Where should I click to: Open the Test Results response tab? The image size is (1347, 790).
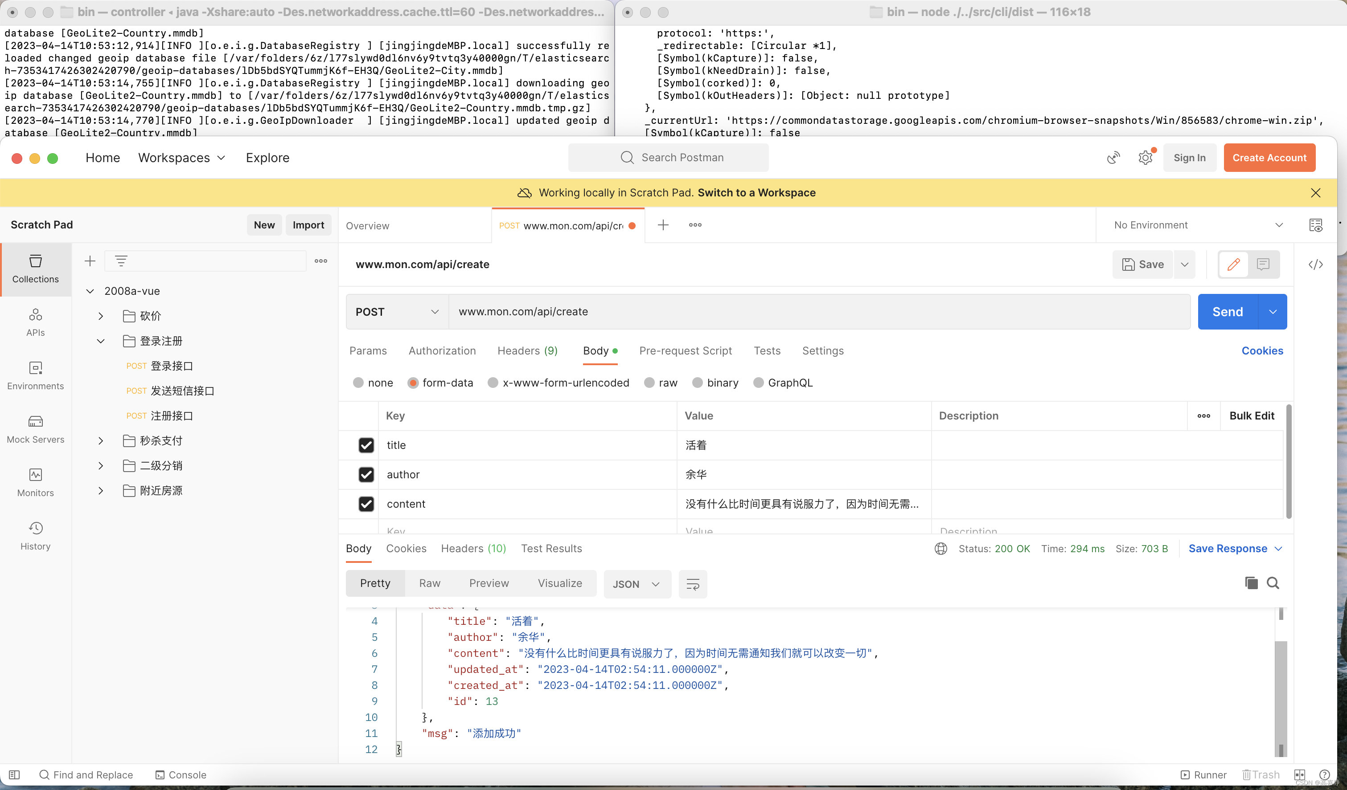(551, 549)
